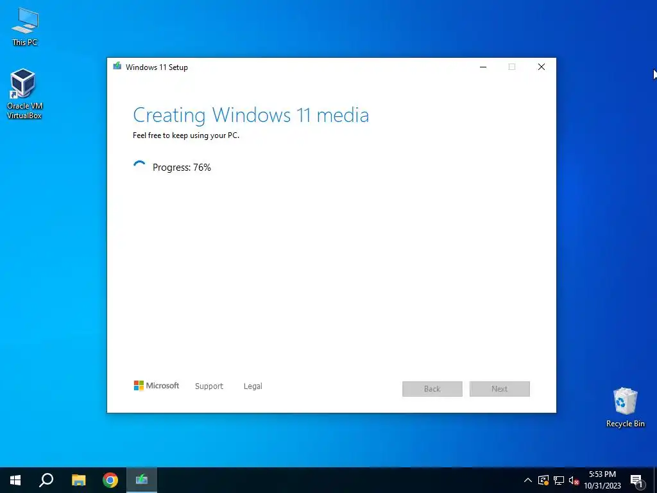This screenshot has width=657, height=493.
Task: Click the disabled Back button
Action: point(432,388)
